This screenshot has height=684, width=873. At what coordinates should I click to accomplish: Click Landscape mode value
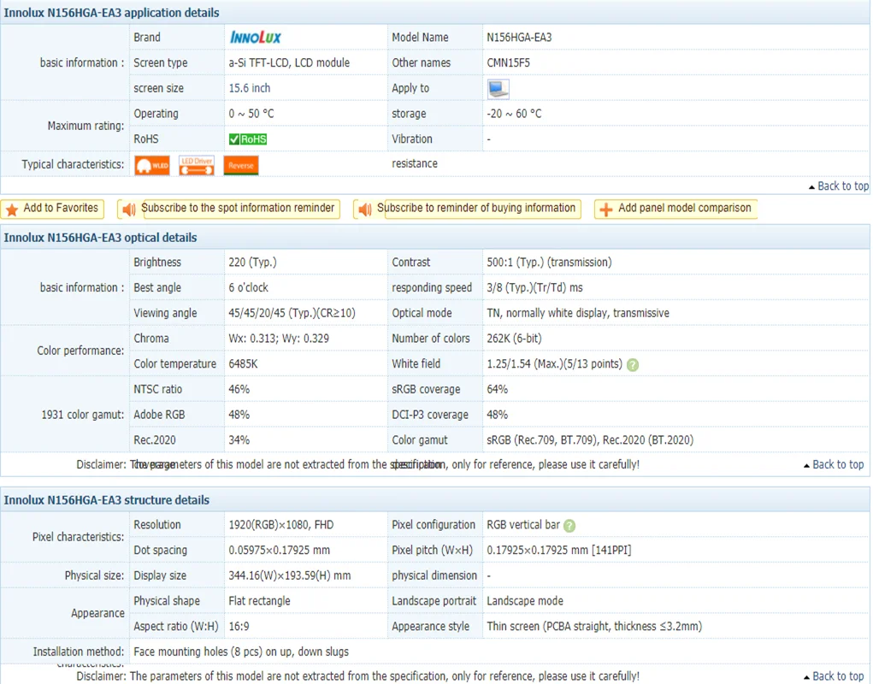(x=525, y=601)
